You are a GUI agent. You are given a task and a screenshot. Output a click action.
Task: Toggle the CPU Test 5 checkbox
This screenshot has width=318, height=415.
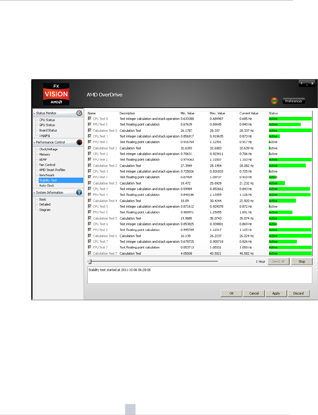coord(90,206)
